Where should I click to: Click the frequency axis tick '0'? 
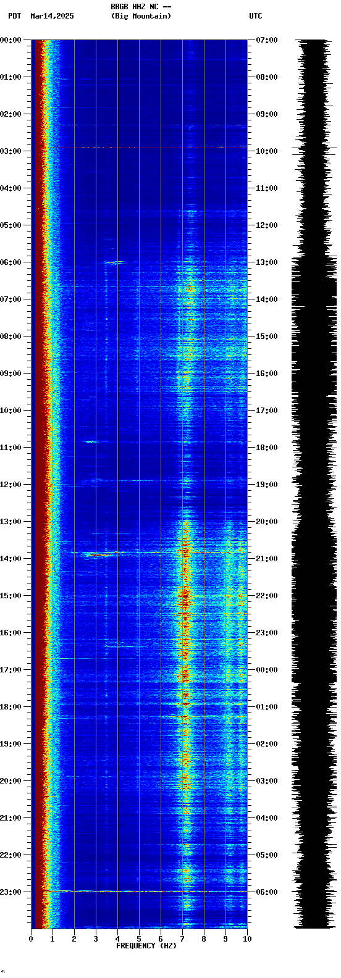click(x=31, y=939)
